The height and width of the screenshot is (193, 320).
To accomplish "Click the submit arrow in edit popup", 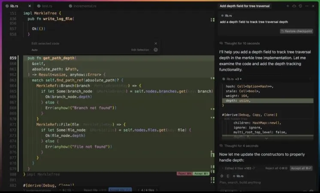I will (x=156, y=50).
